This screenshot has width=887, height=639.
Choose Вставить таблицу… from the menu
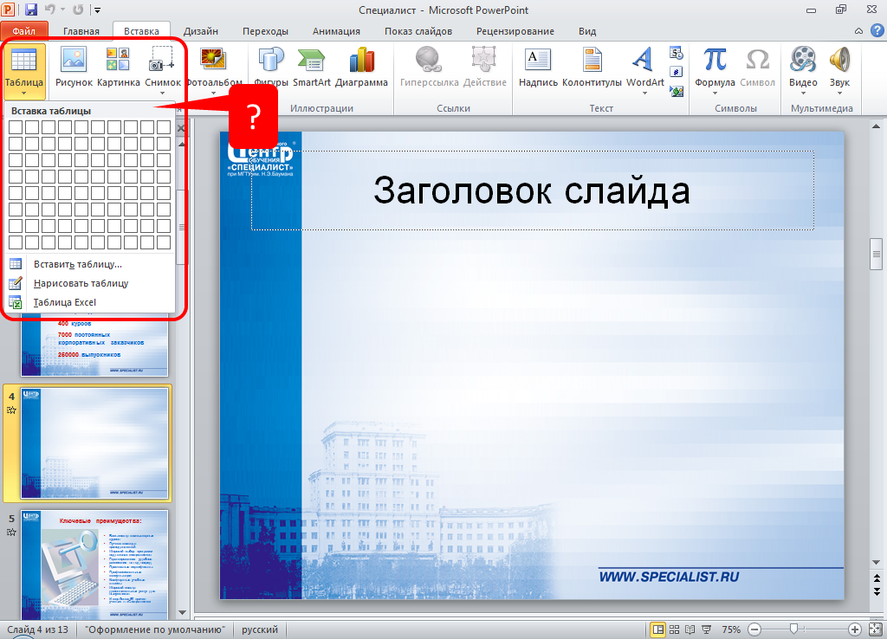click(x=77, y=264)
